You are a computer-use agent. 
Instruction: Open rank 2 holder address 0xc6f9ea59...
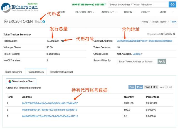point(50,110)
